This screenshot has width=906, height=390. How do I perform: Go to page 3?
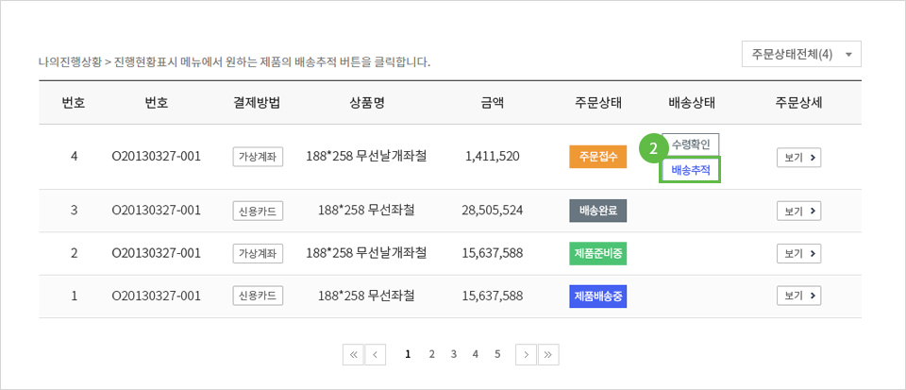click(x=454, y=354)
